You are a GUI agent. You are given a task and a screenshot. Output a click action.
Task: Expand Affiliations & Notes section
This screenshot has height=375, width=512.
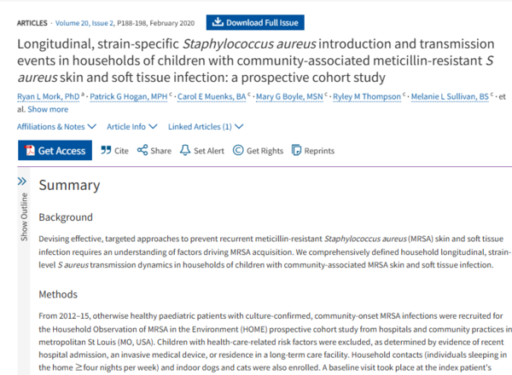[55, 127]
